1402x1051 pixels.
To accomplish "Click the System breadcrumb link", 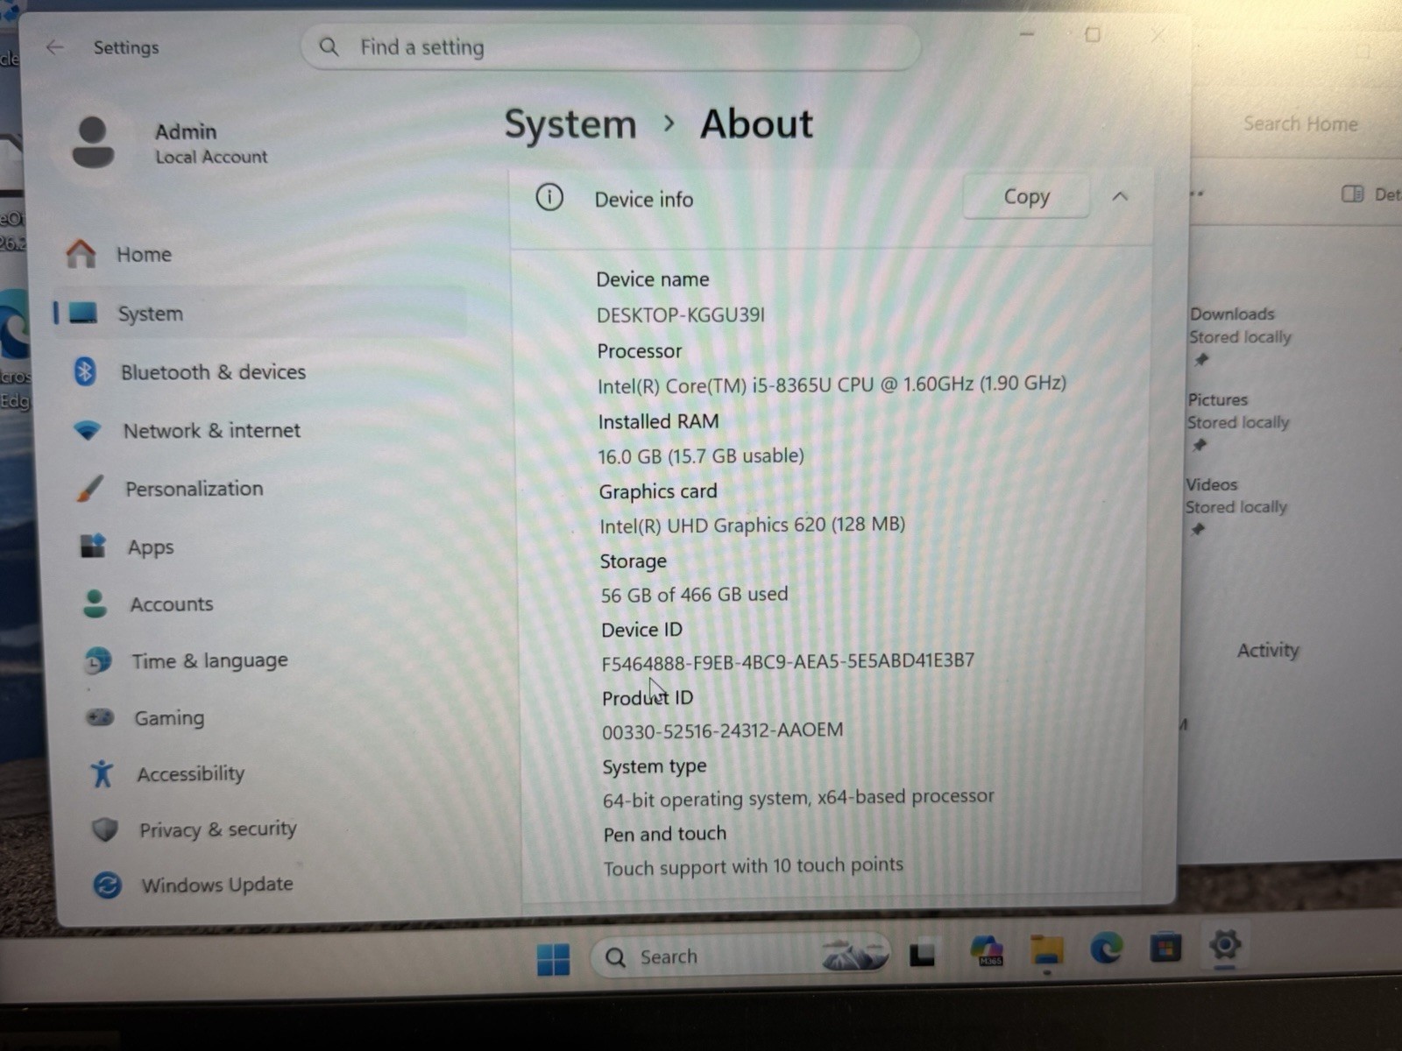I will (570, 124).
